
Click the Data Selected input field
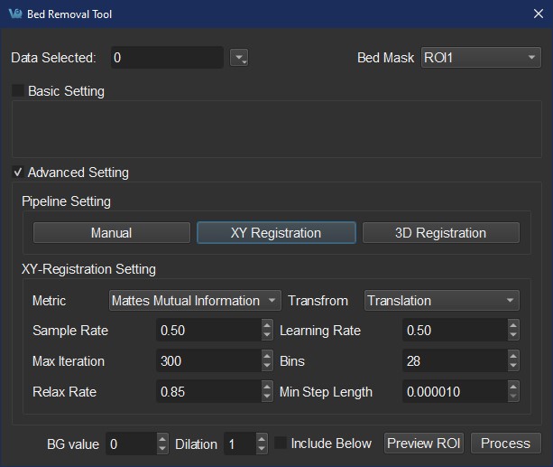[166, 58]
